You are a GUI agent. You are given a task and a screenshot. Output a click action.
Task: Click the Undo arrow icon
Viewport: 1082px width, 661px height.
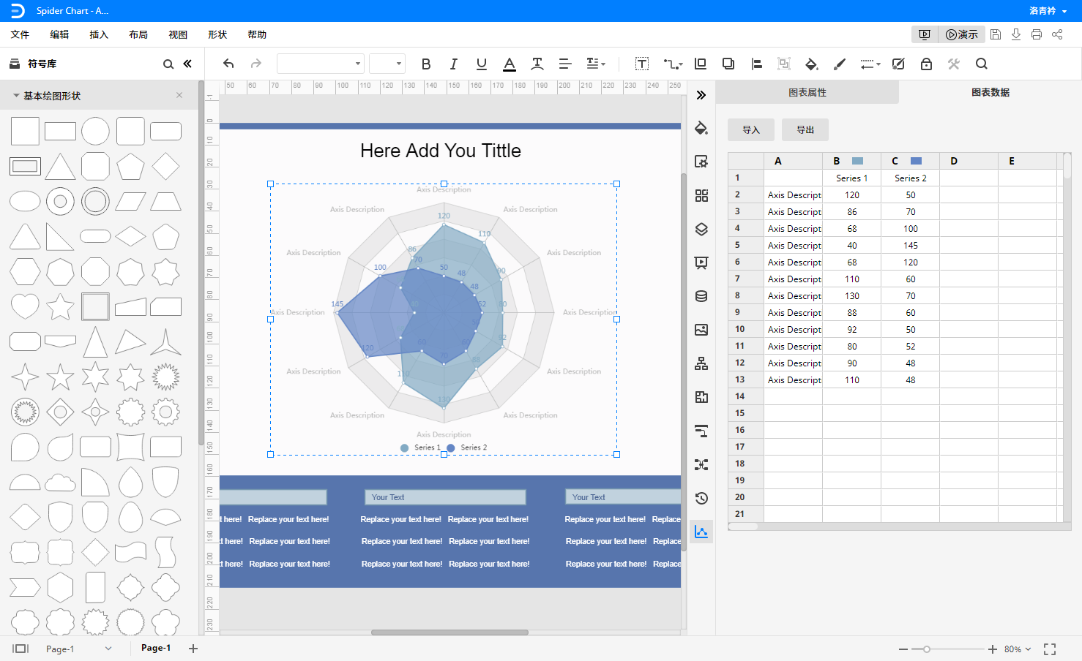228,64
